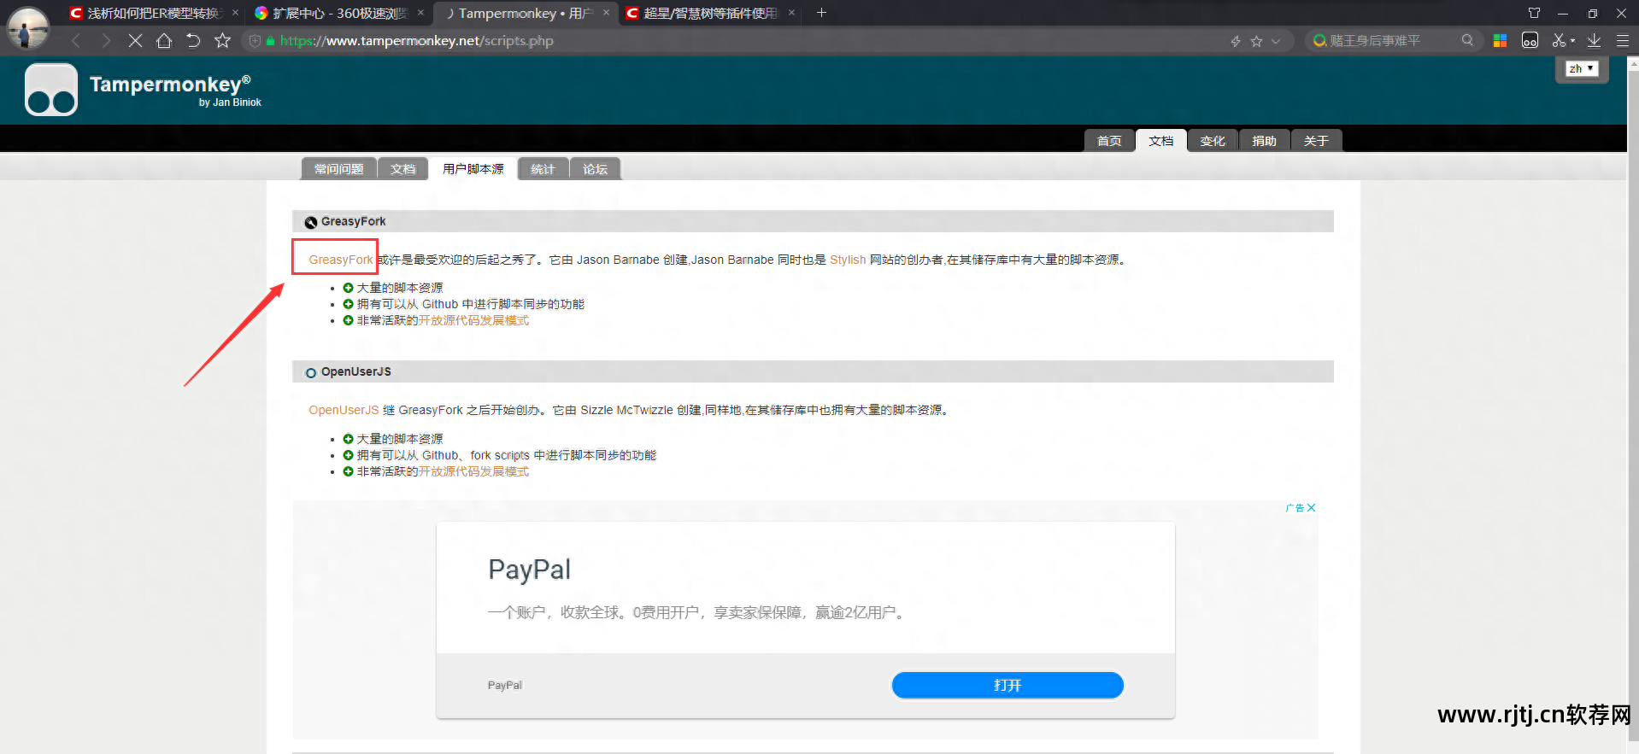The image size is (1639, 754).
Task: Select the 论坛 sub-tab
Action: click(x=596, y=169)
